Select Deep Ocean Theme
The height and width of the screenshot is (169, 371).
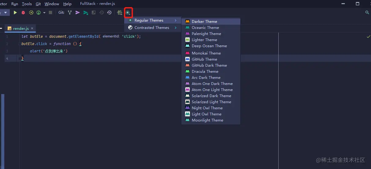tap(211, 46)
